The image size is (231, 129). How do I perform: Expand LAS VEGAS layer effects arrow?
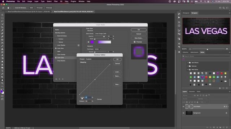pyautogui.click(x=228, y=107)
